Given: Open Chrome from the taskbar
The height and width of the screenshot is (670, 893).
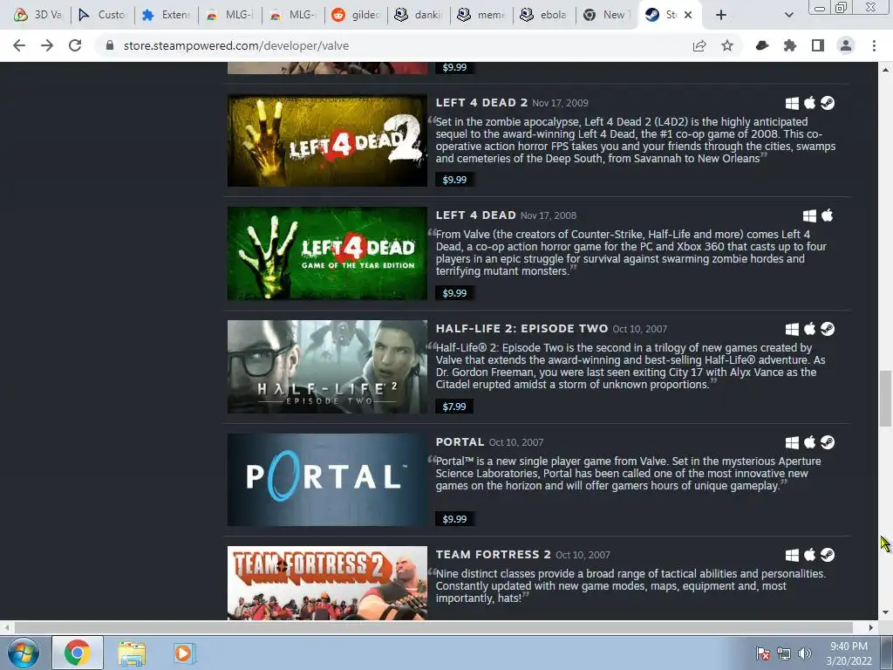Looking at the screenshot, I should click(78, 653).
